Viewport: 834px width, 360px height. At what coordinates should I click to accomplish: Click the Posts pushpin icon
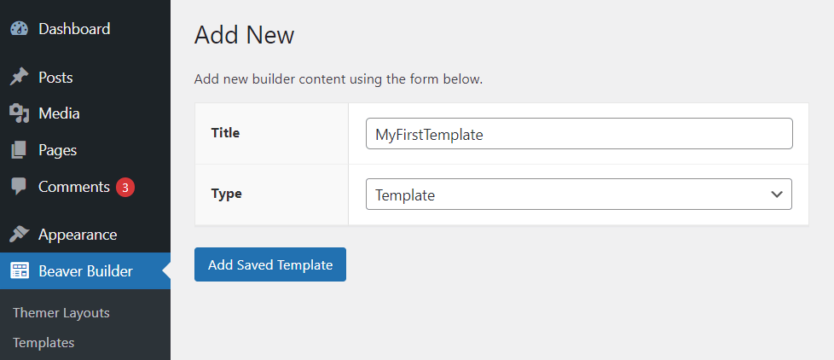19,78
